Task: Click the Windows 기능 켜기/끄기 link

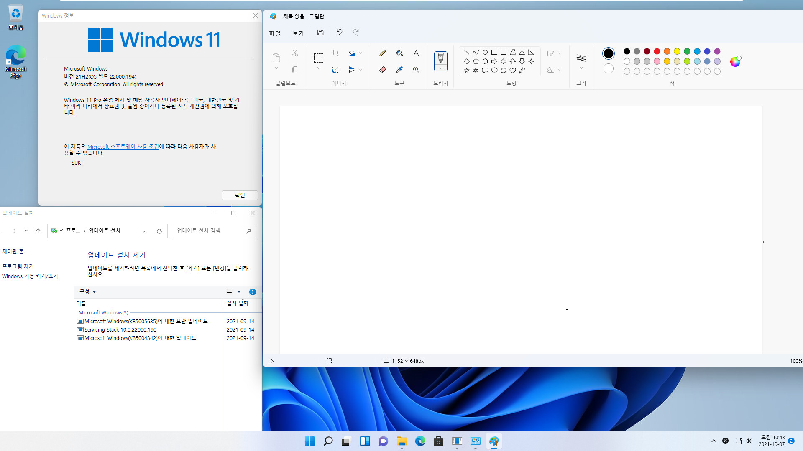Action: tap(30, 276)
